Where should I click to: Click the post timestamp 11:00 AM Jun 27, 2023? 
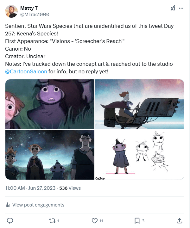point(30,188)
